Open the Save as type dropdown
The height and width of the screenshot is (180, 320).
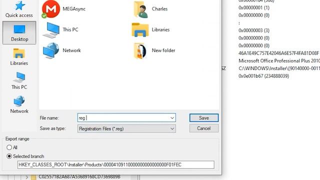tap(126, 128)
